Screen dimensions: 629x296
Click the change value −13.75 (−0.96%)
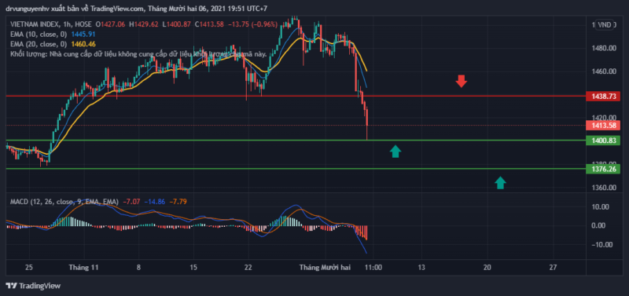click(252, 24)
